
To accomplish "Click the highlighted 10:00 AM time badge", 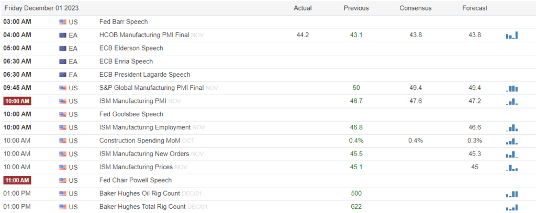I will [17, 101].
